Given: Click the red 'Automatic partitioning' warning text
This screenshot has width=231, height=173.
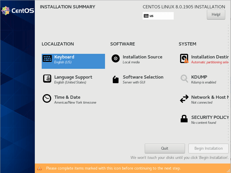Looking at the screenshot, I should pos(210,62).
